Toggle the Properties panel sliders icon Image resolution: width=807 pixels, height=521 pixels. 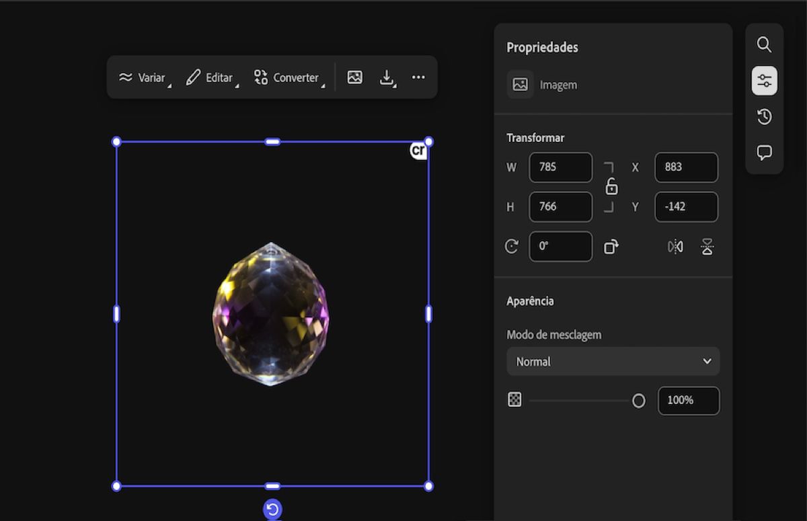click(x=764, y=81)
